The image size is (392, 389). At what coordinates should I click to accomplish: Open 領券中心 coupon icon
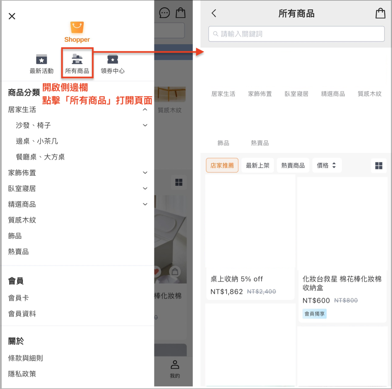click(x=113, y=64)
